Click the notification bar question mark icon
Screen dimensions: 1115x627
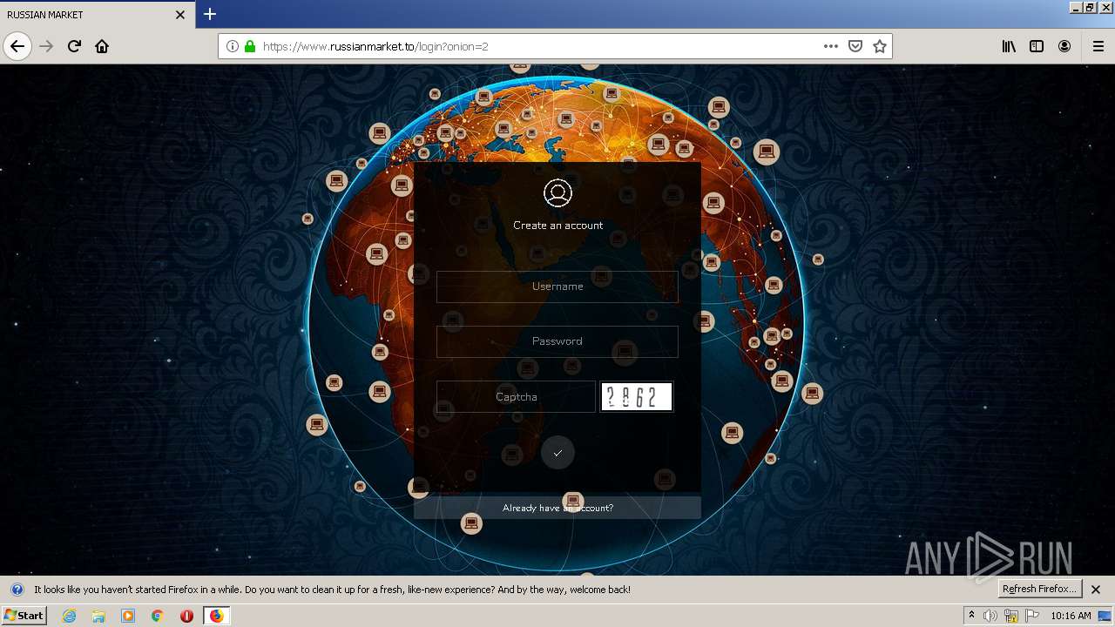[17, 590]
